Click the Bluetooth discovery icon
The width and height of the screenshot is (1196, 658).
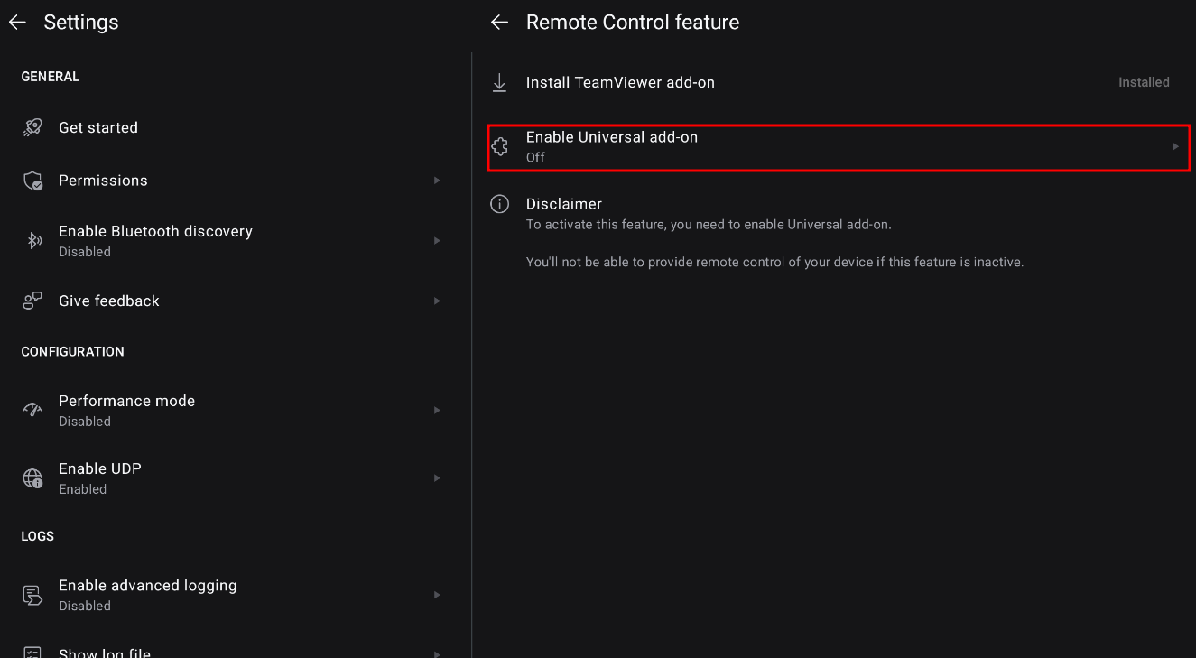tap(32, 240)
